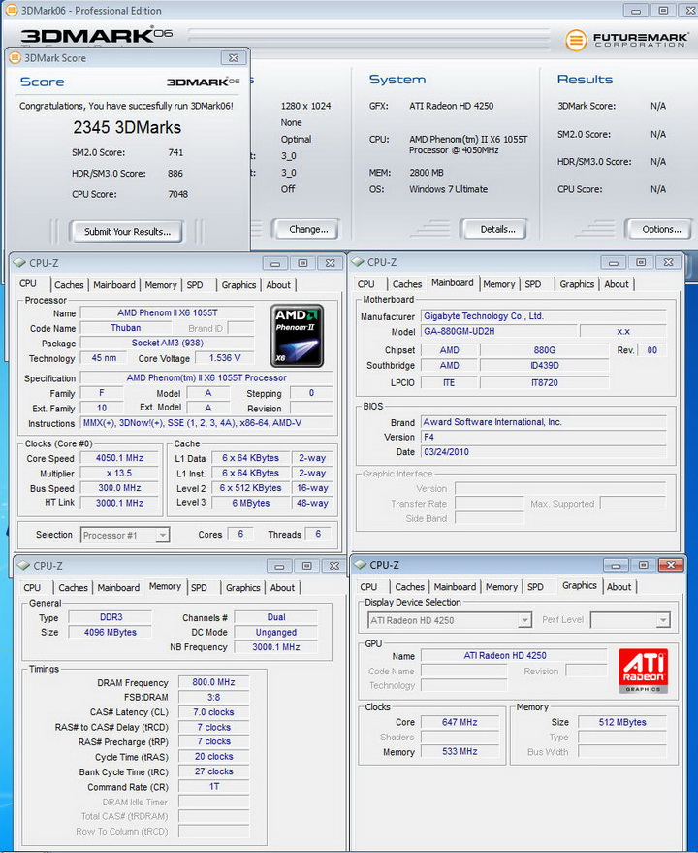
Task: Click the FSB:DRAM ratio 3:8 value
Action: pos(213,698)
